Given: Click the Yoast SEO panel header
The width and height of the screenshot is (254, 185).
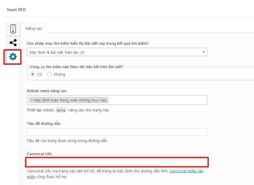Looking at the screenshot, I should (16, 10).
